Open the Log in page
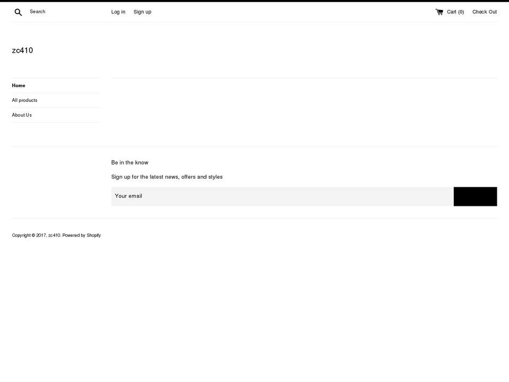Screen dimensions: 509x382 (118, 12)
